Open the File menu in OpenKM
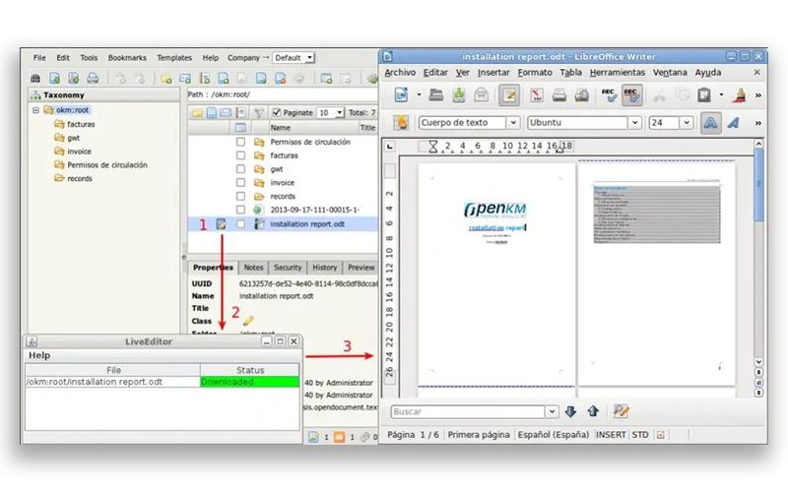788x492 pixels. click(39, 58)
